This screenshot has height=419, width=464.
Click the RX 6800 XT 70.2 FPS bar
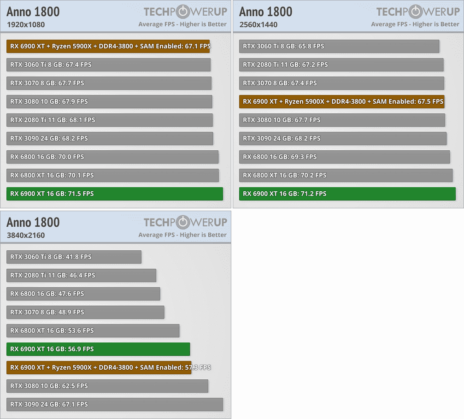click(x=346, y=175)
